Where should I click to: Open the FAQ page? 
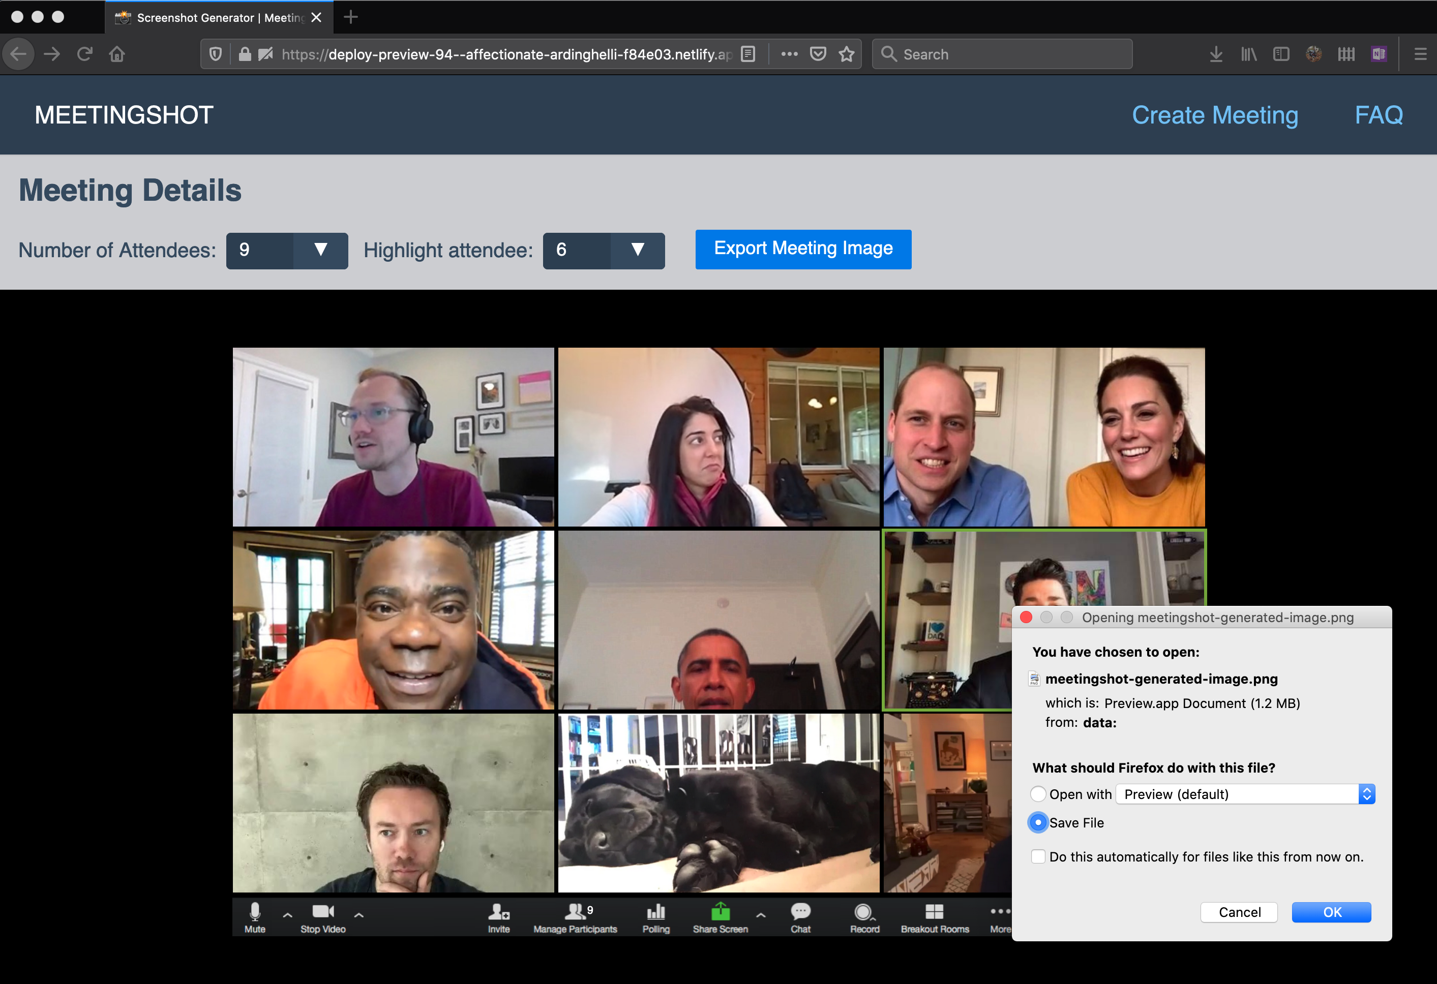1378,115
